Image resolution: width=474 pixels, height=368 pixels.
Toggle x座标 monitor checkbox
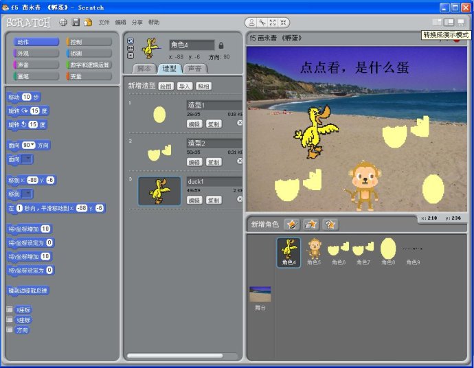point(10,309)
